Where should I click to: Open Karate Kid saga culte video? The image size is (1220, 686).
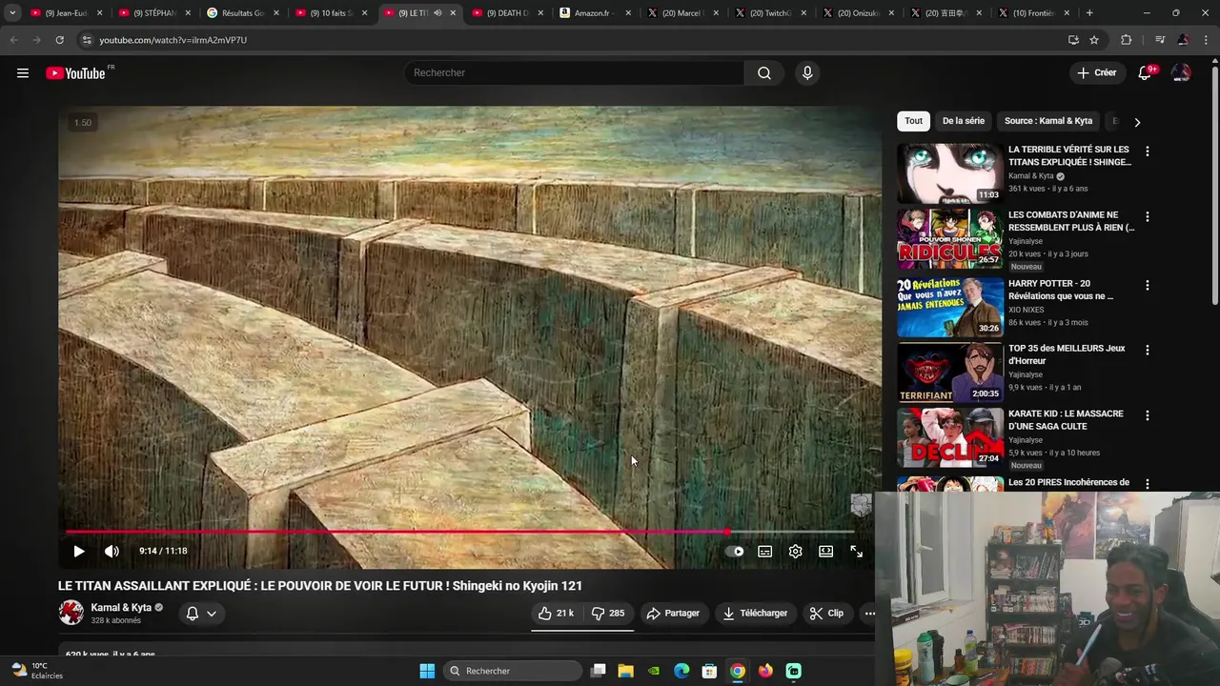tap(1066, 420)
